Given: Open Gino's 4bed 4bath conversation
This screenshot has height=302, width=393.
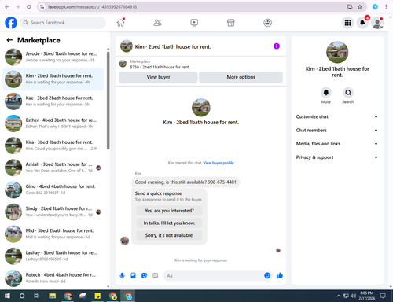Looking at the screenshot, I should [53, 190].
